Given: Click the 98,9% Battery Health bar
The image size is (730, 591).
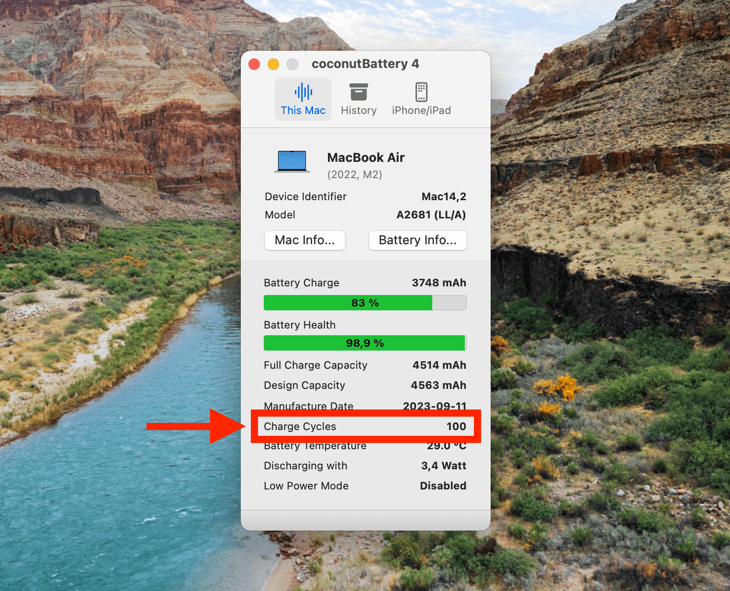Looking at the screenshot, I should tap(365, 343).
